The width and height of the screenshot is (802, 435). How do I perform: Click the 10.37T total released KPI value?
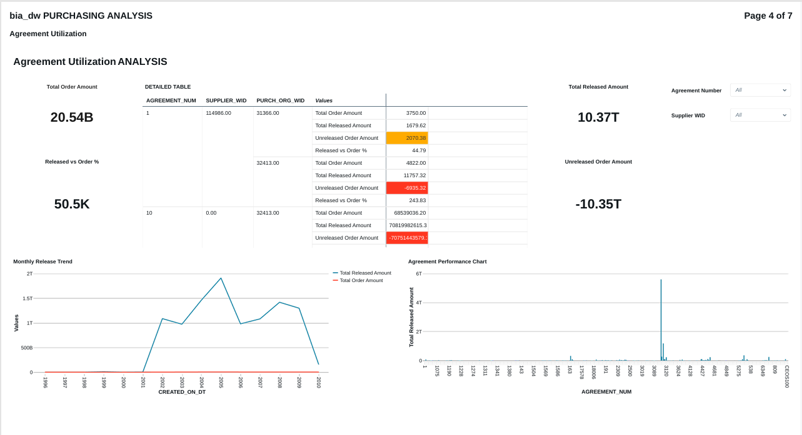(x=598, y=117)
